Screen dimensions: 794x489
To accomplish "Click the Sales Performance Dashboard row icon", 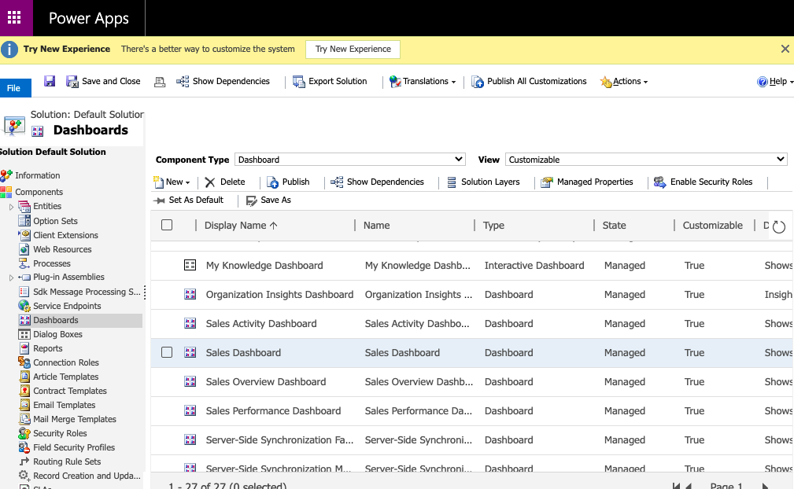I will [x=190, y=410].
